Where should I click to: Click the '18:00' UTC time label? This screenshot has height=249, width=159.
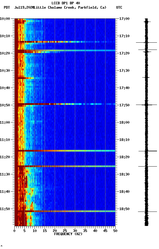tap(124, 122)
